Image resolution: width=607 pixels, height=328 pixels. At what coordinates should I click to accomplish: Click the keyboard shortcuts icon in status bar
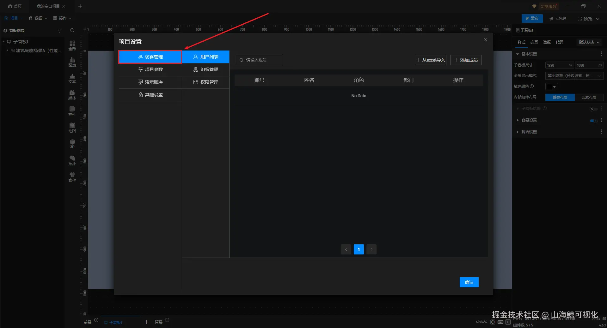click(x=500, y=322)
